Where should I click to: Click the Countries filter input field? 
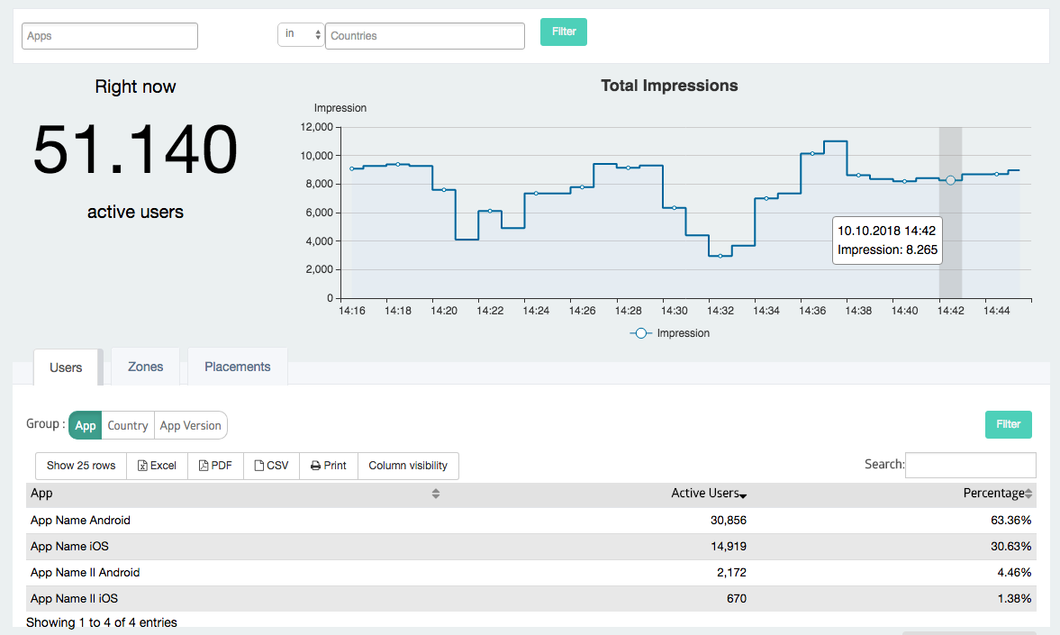(424, 36)
